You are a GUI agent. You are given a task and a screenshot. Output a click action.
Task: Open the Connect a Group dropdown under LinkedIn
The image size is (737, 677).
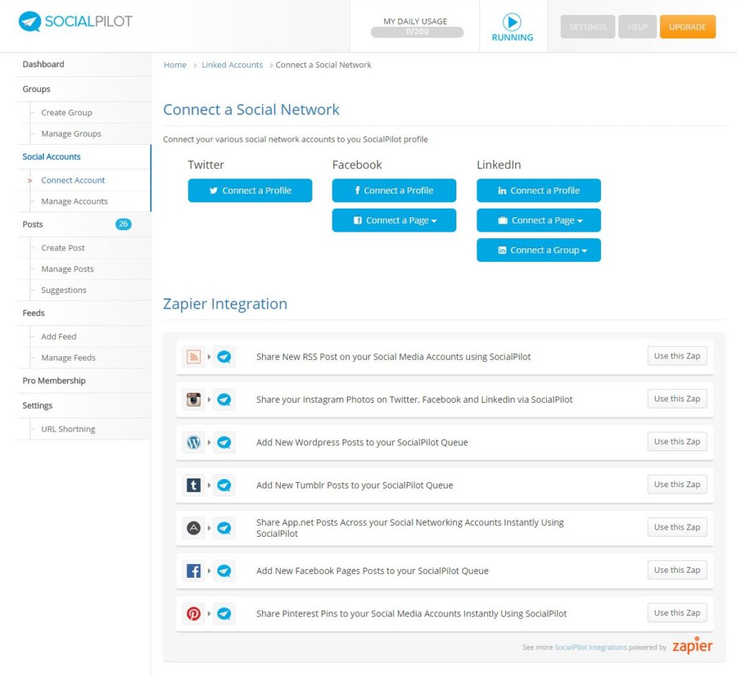coord(538,250)
